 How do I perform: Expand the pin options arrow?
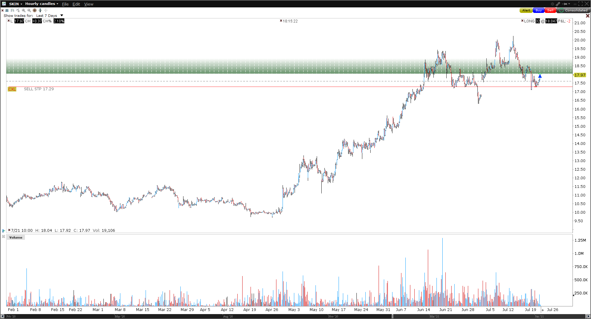coord(569,4)
